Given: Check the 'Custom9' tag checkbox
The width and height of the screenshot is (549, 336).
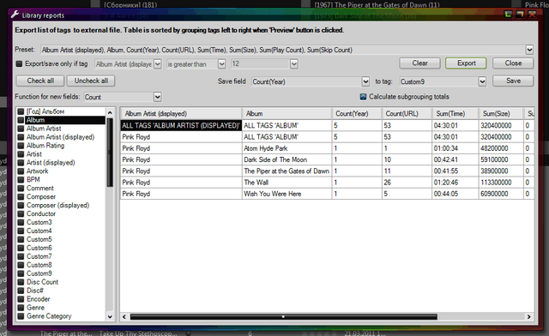Looking at the screenshot, I should pos(21,273).
